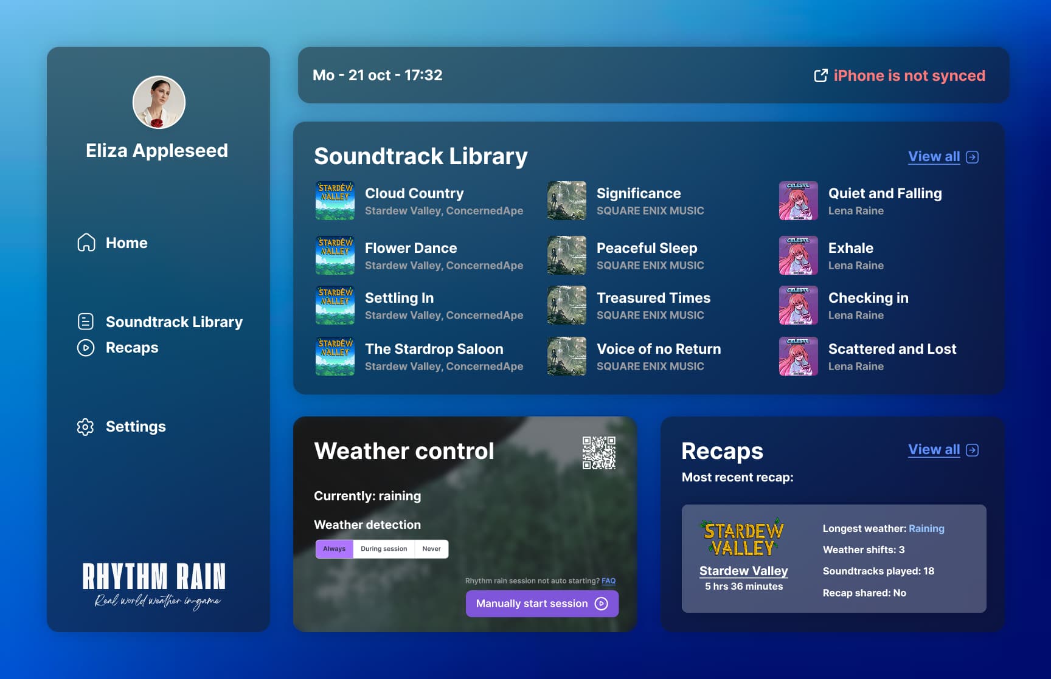Click the Home house icon in sidebar
1051x679 pixels.
[86, 243]
